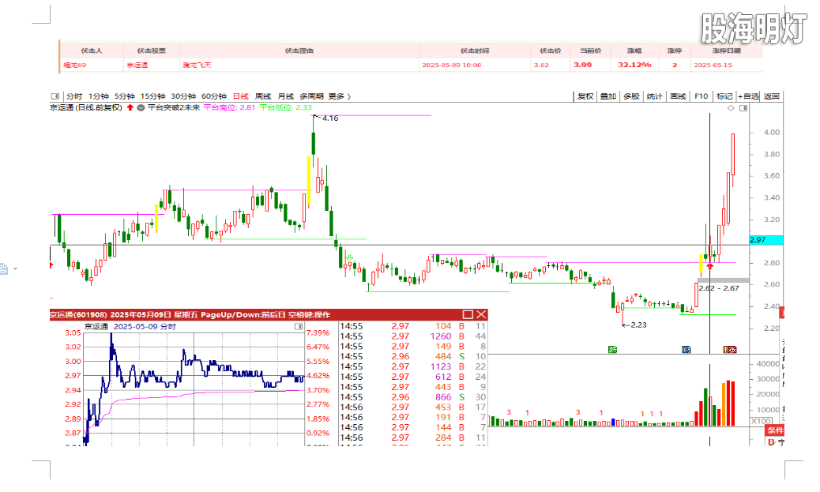
Task: Click the current price label 2.97 on axis
Action: point(766,240)
